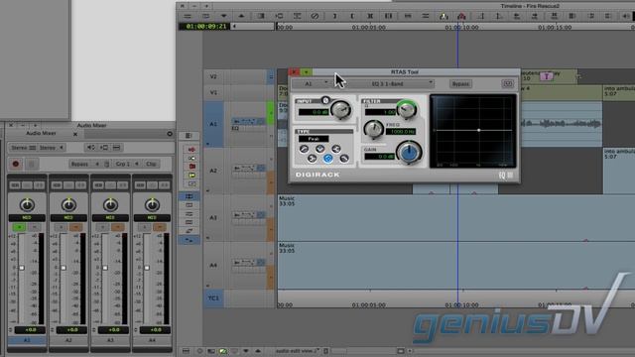Click the Freq 1000.0 Hz value field
Screen dimensions: 635x357
point(400,132)
